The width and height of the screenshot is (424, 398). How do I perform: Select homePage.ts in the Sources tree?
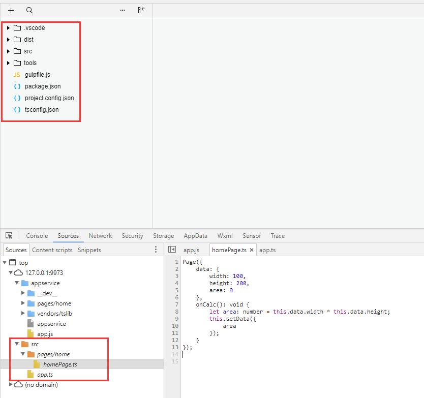point(60,364)
